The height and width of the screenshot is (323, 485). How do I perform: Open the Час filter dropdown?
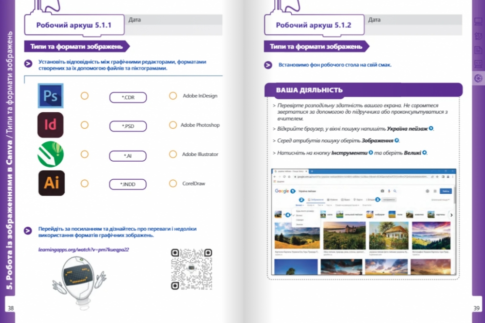tap(329, 205)
